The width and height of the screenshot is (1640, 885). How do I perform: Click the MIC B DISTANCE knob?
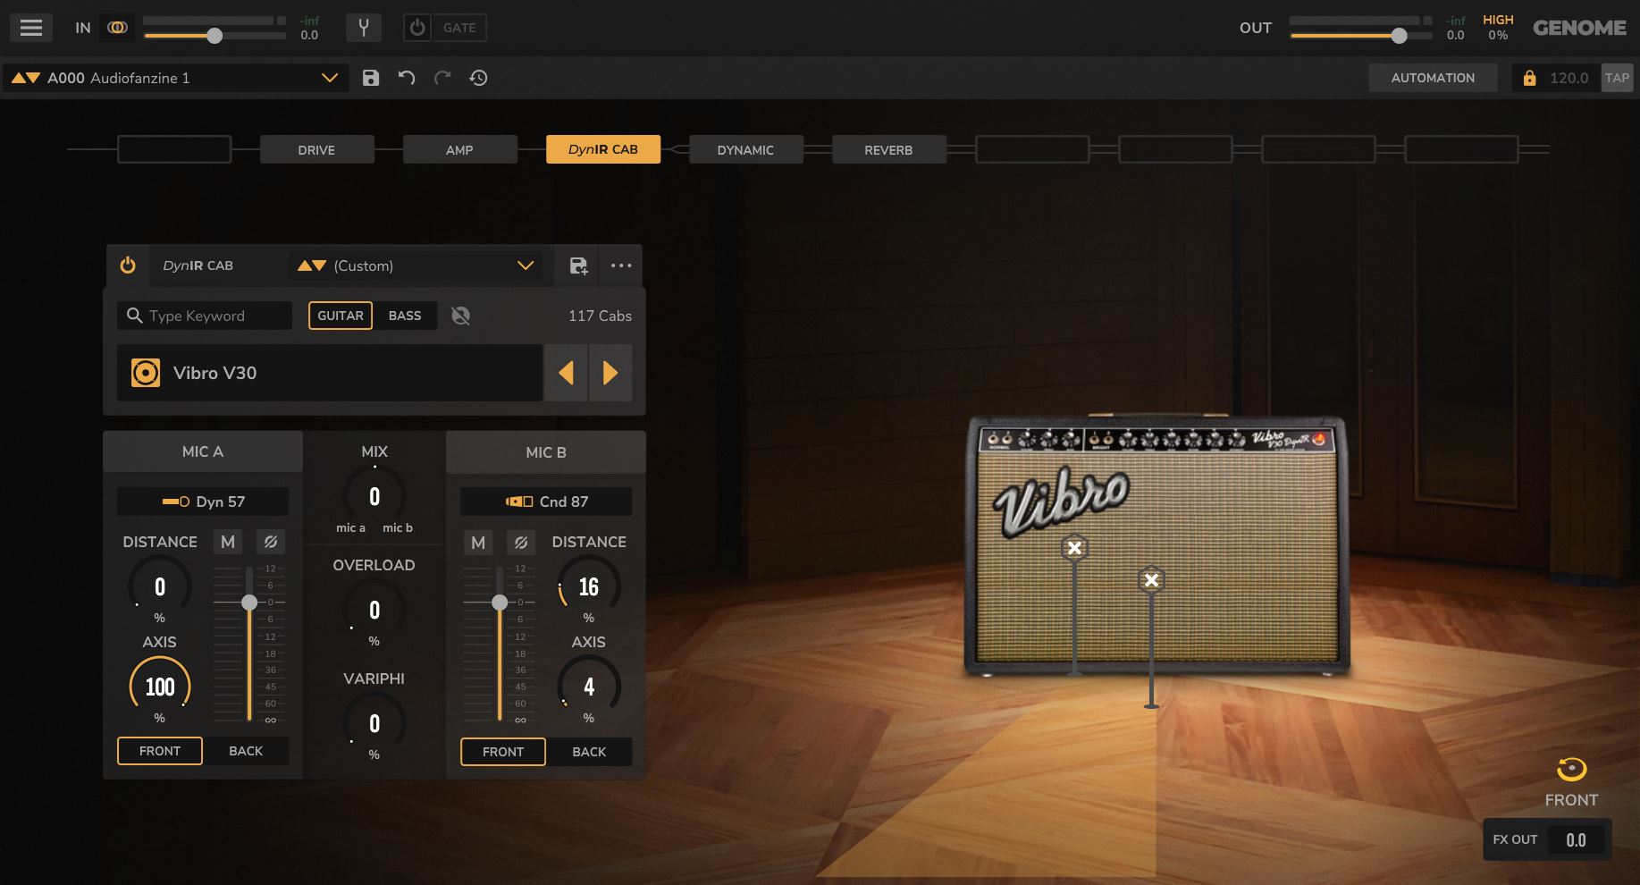589,586
